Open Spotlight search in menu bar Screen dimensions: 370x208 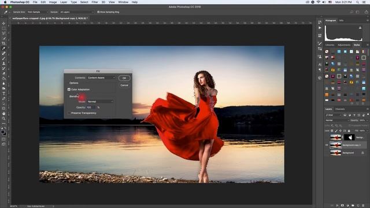358,2
